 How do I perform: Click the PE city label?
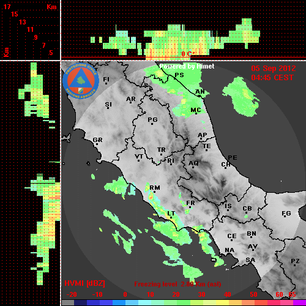coord(233,157)
